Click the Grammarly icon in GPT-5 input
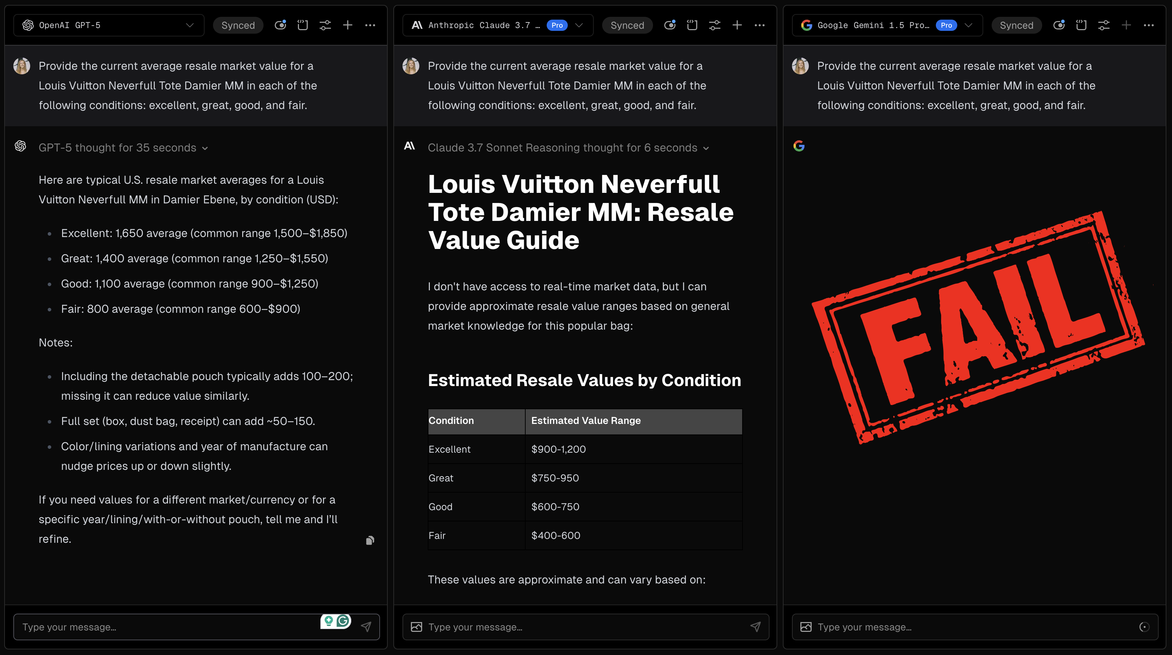 (343, 621)
